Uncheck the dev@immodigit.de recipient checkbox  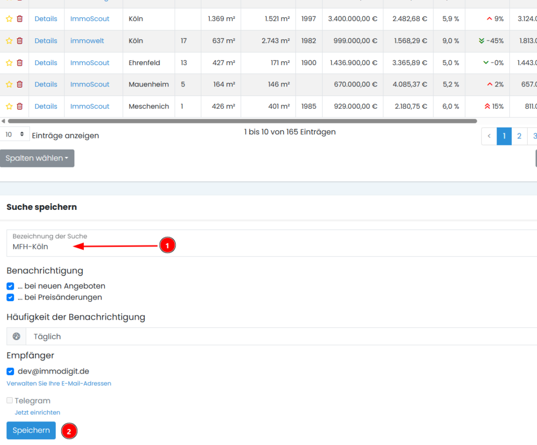click(x=10, y=372)
